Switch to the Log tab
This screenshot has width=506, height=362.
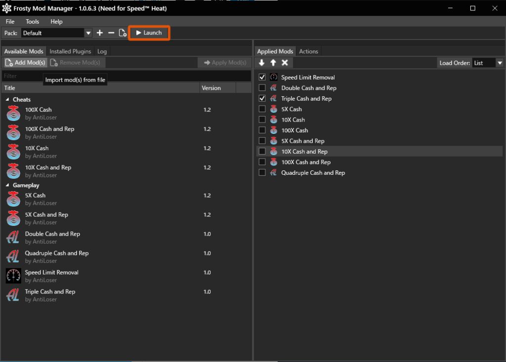(102, 51)
